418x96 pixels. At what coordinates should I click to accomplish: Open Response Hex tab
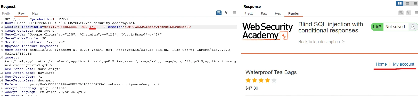[278, 14]
